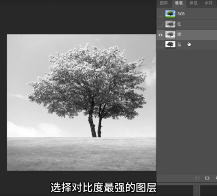Select the 红 channel by its name
217x196 pixels.
pos(179,24)
